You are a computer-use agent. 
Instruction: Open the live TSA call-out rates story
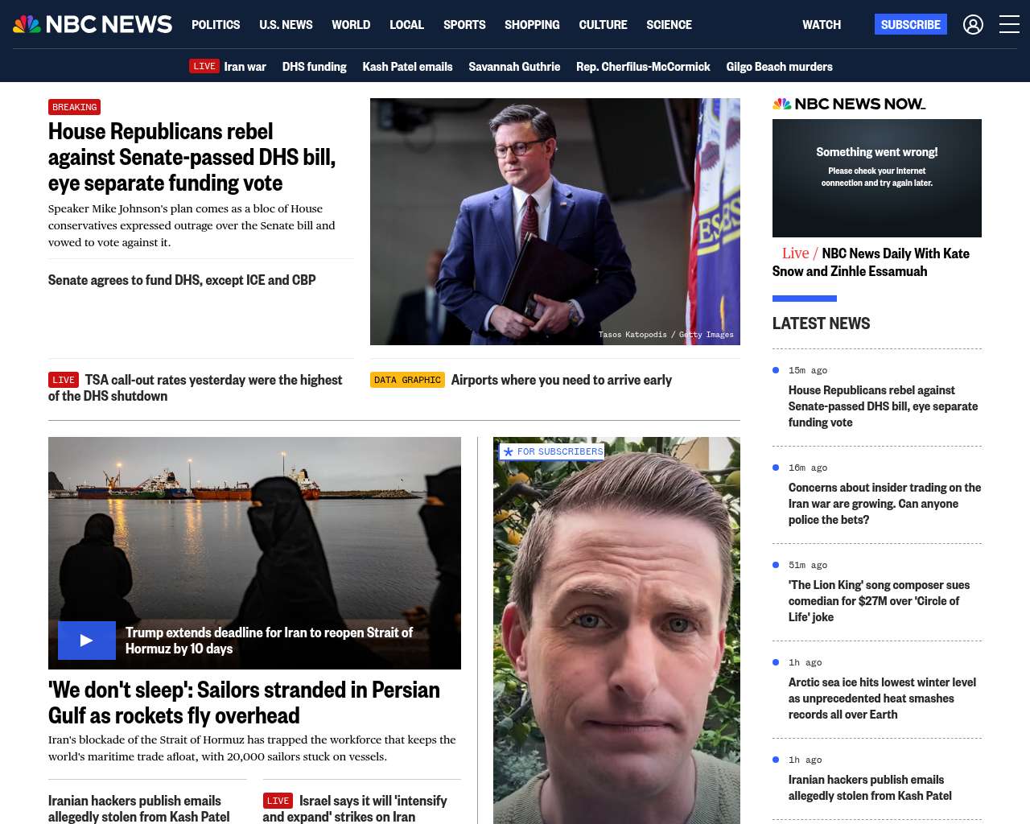coord(196,387)
